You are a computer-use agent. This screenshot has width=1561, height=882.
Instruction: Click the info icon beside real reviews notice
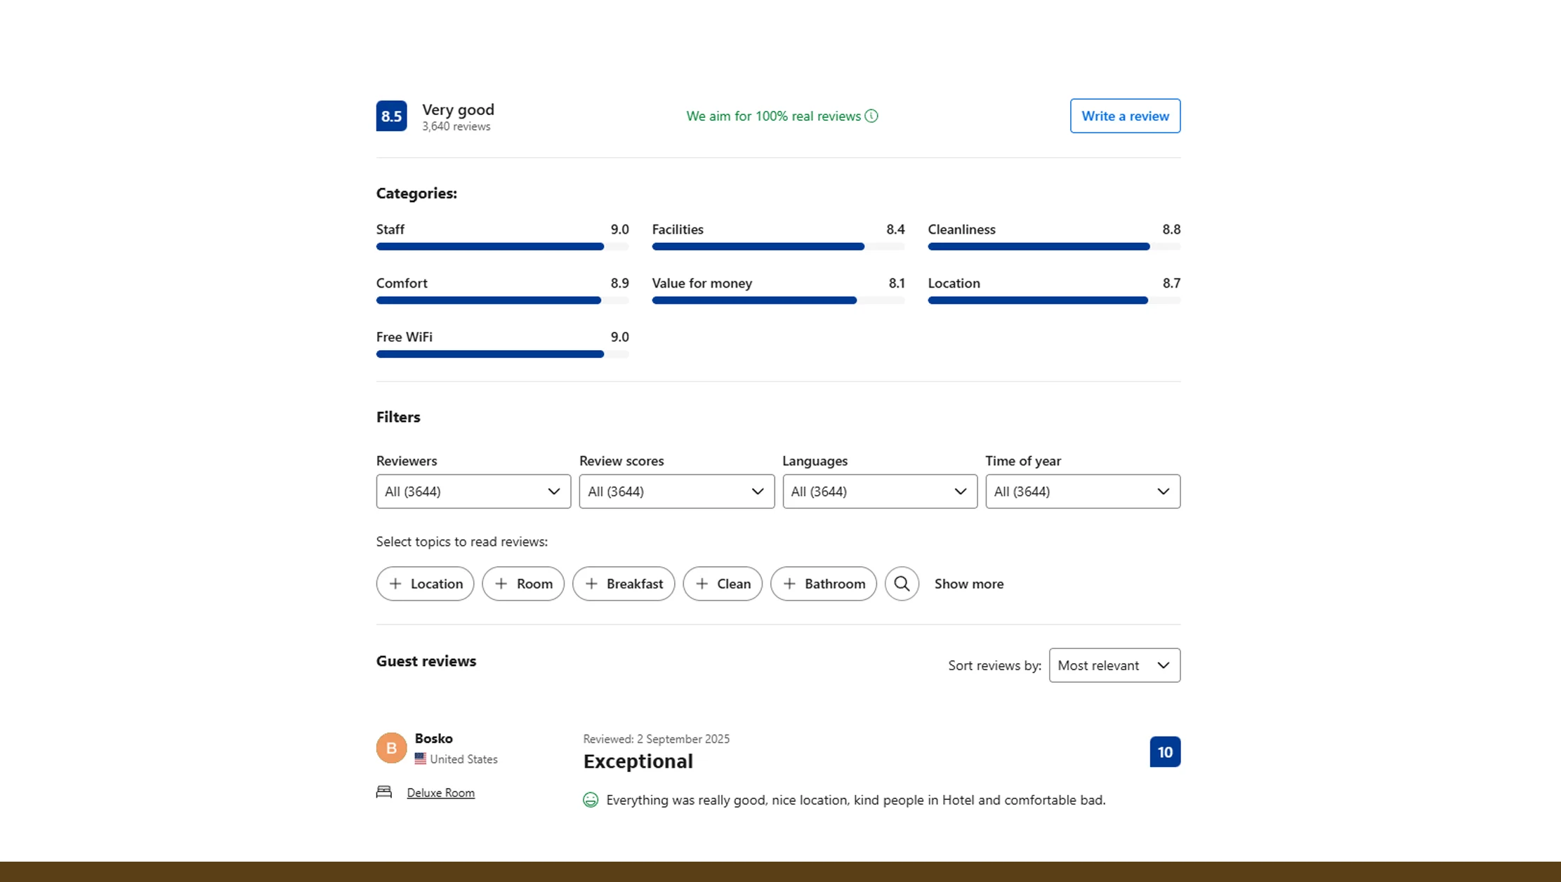click(871, 116)
